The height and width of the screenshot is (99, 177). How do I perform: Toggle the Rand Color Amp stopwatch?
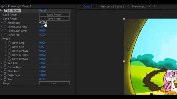pos(5,31)
